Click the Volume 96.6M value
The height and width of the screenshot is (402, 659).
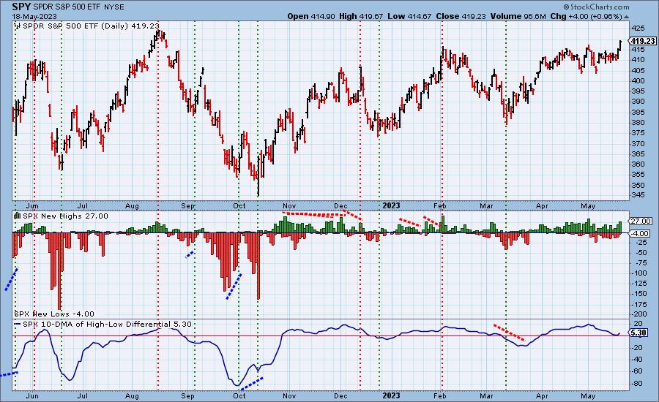[x=518, y=16]
